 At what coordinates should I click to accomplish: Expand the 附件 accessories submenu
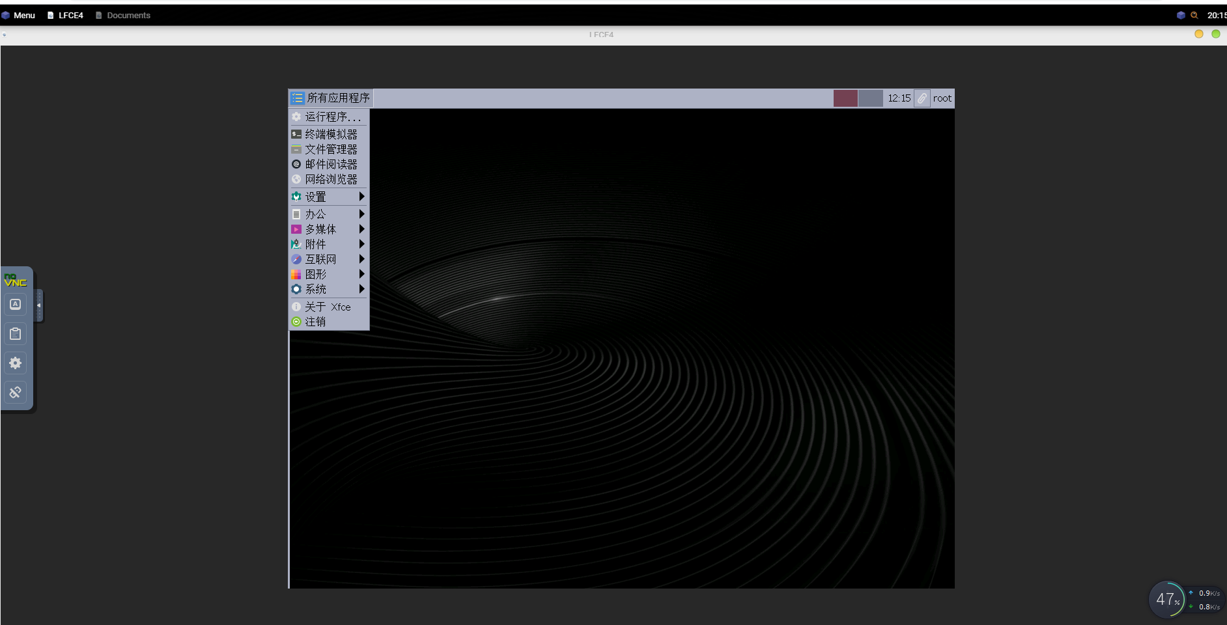pos(329,244)
